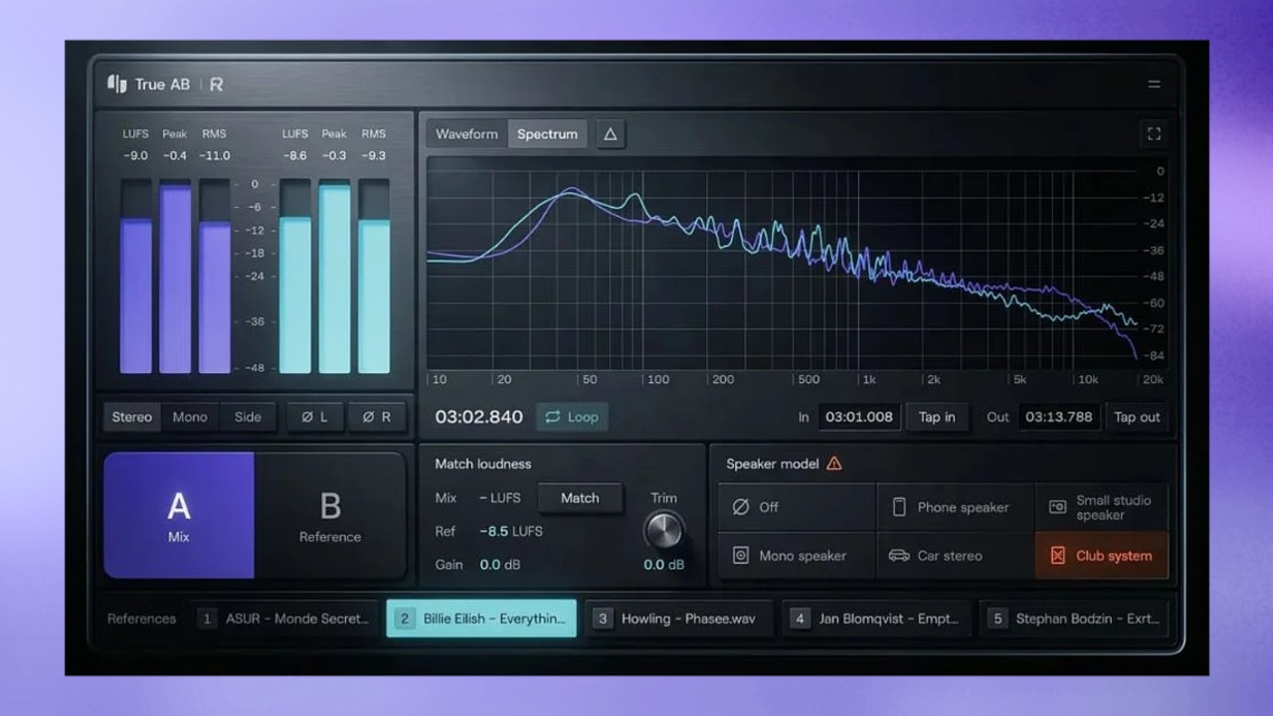
Task: Click the mix LUFS reading -9.0
Action: coord(135,155)
